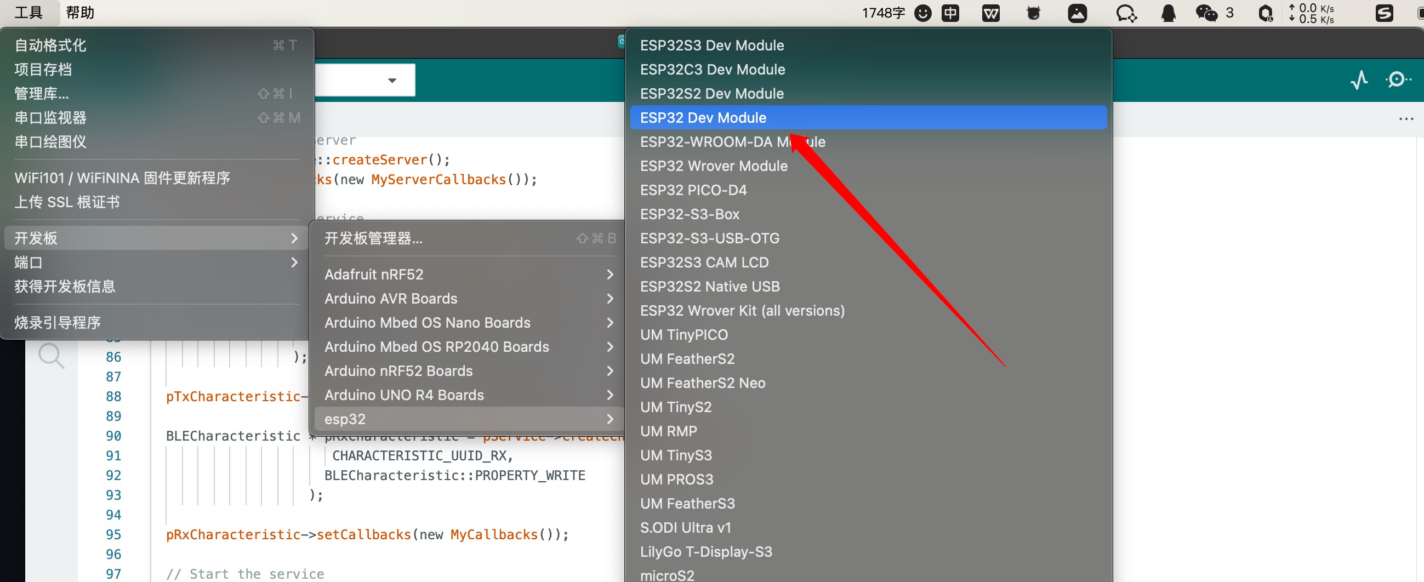
Task: Click the Chinese input method icon
Action: click(950, 13)
